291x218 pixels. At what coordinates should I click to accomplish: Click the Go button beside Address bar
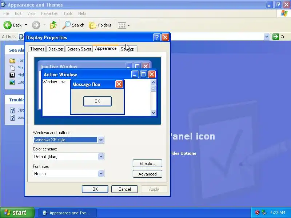click(x=279, y=37)
